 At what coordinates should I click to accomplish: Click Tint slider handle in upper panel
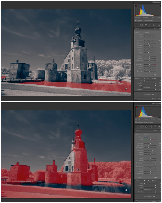coord(150,37)
